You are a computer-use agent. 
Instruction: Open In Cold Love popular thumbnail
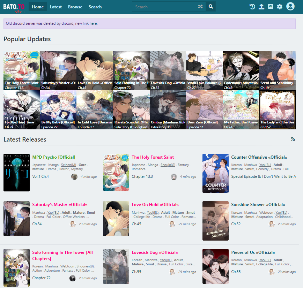tap(95, 110)
